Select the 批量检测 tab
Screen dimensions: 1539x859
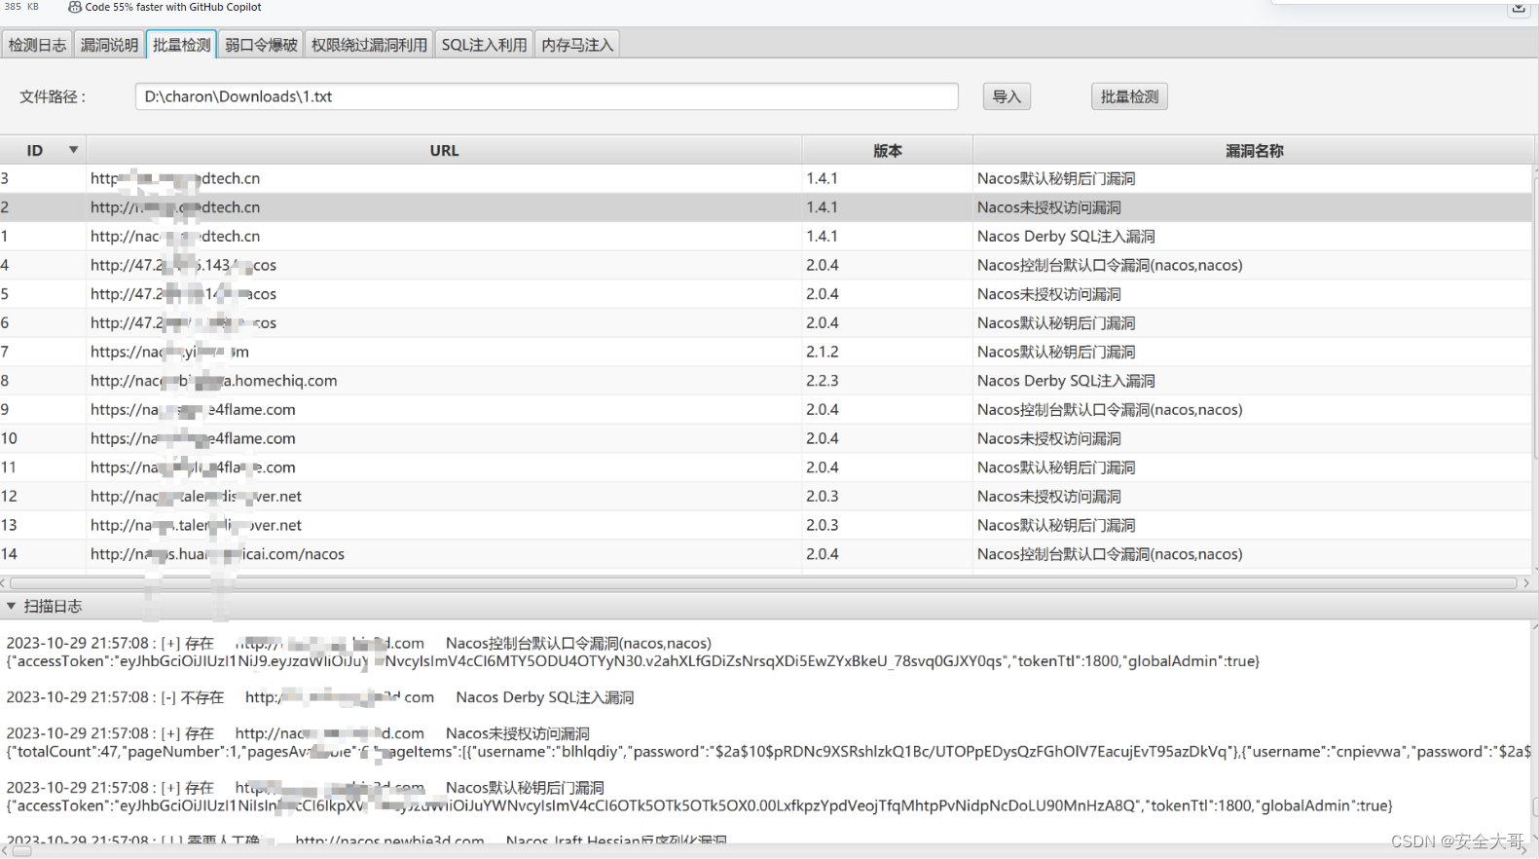181,45
